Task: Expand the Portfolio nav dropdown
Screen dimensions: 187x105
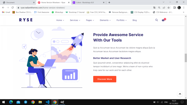Action: (122, 20)
